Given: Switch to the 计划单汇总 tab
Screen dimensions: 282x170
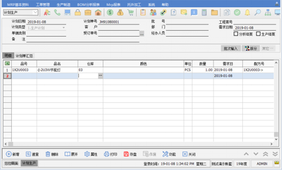Looking at the screenshot, I should tap(24, 56).
